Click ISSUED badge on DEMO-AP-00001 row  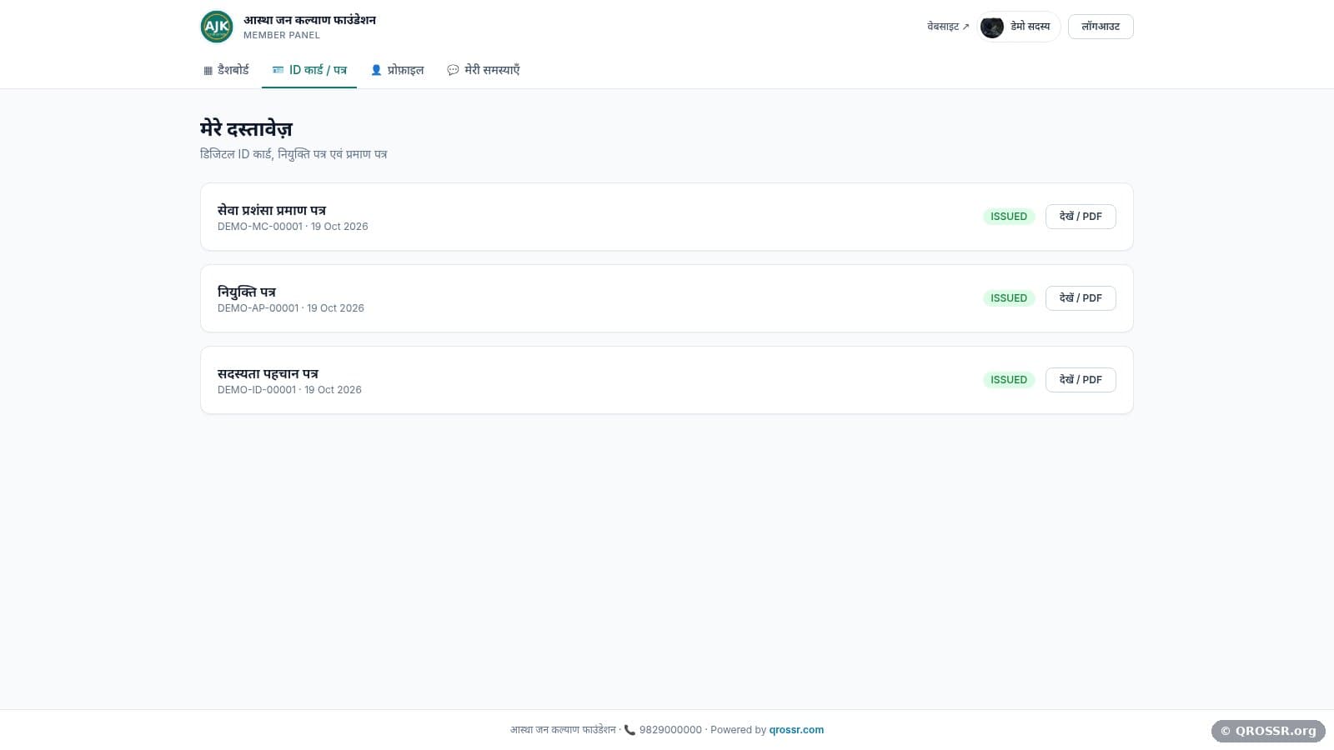point(1009,298)
